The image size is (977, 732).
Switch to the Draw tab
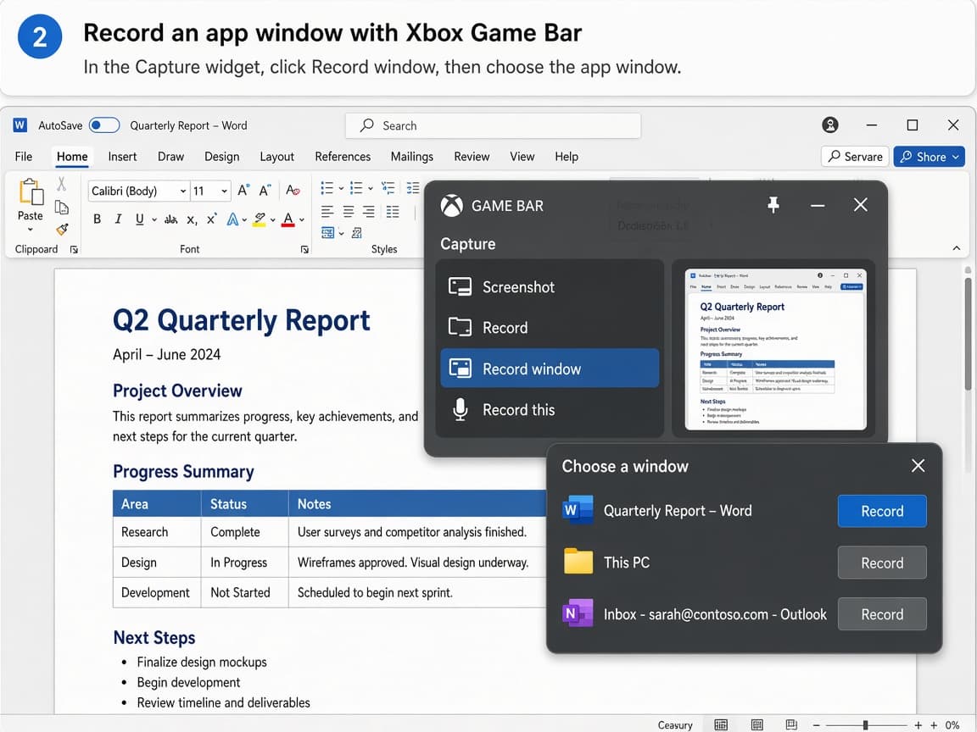pyautogui.click(x=170, y=157)
